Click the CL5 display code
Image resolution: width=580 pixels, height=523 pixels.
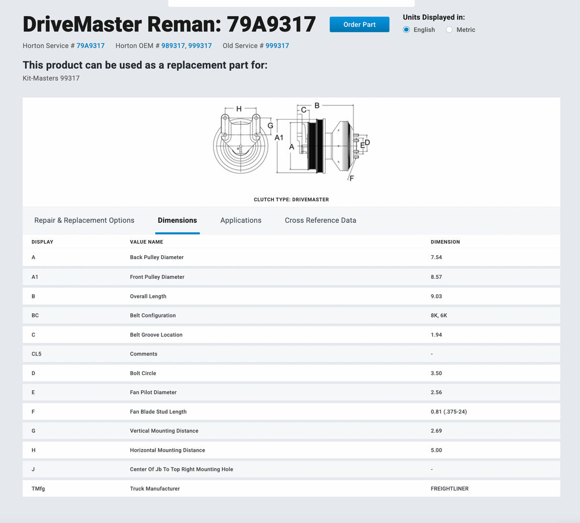(36, 354)
